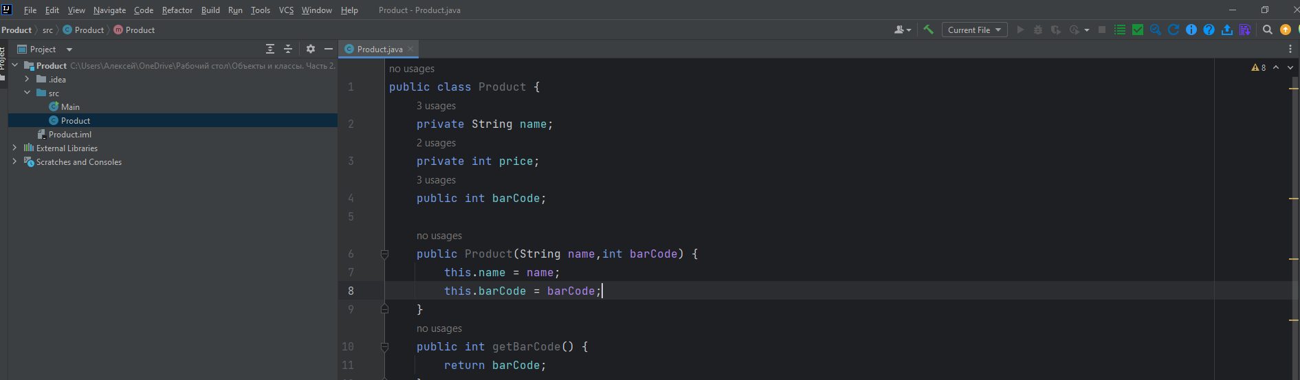Image resolution: width=1300 pixels, height=380 pixels.
Task: Click the green list lines icon
Action: point(1120,30)
